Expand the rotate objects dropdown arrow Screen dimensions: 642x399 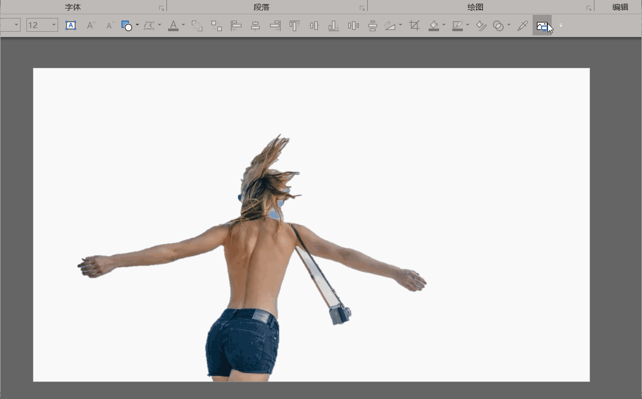coord(401,25)
